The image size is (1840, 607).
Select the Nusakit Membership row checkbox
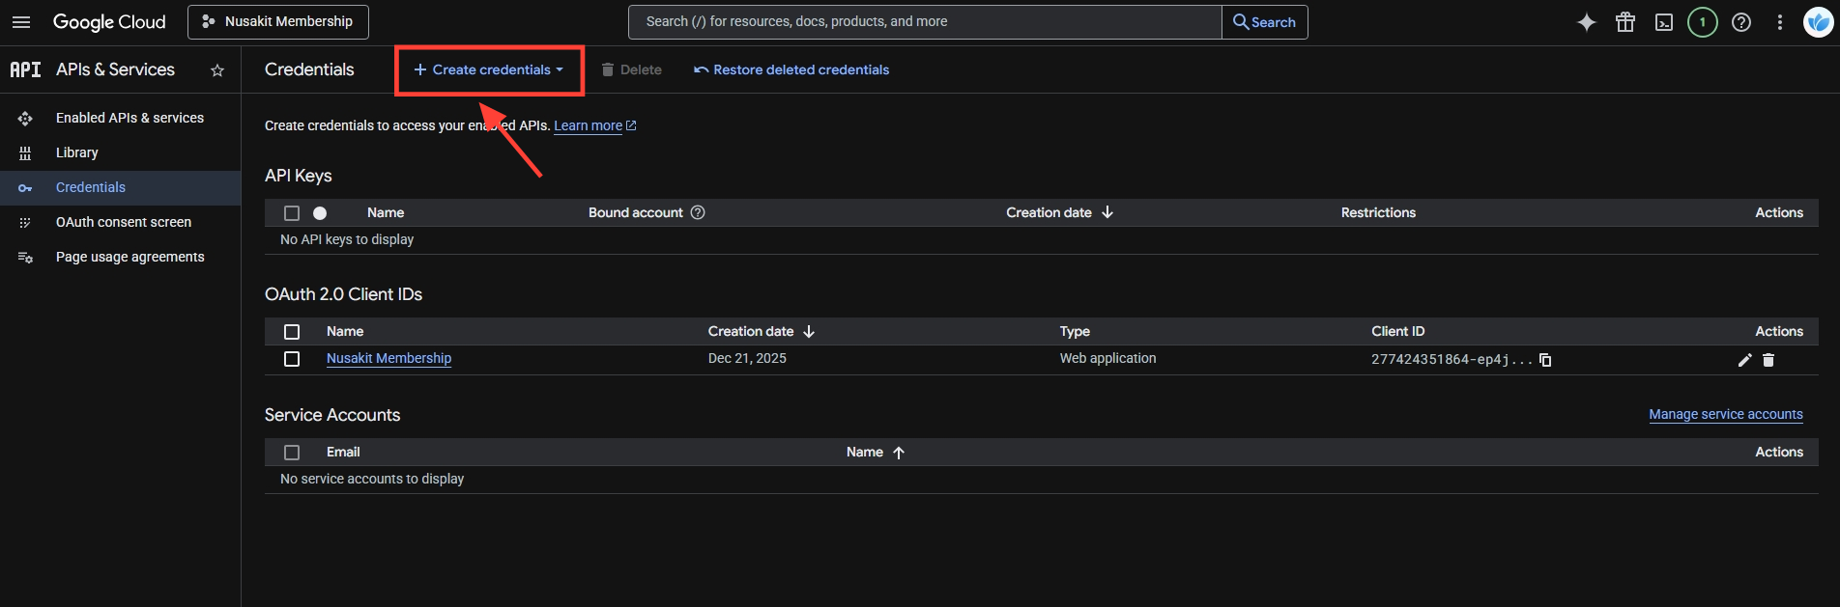[292, 359]
